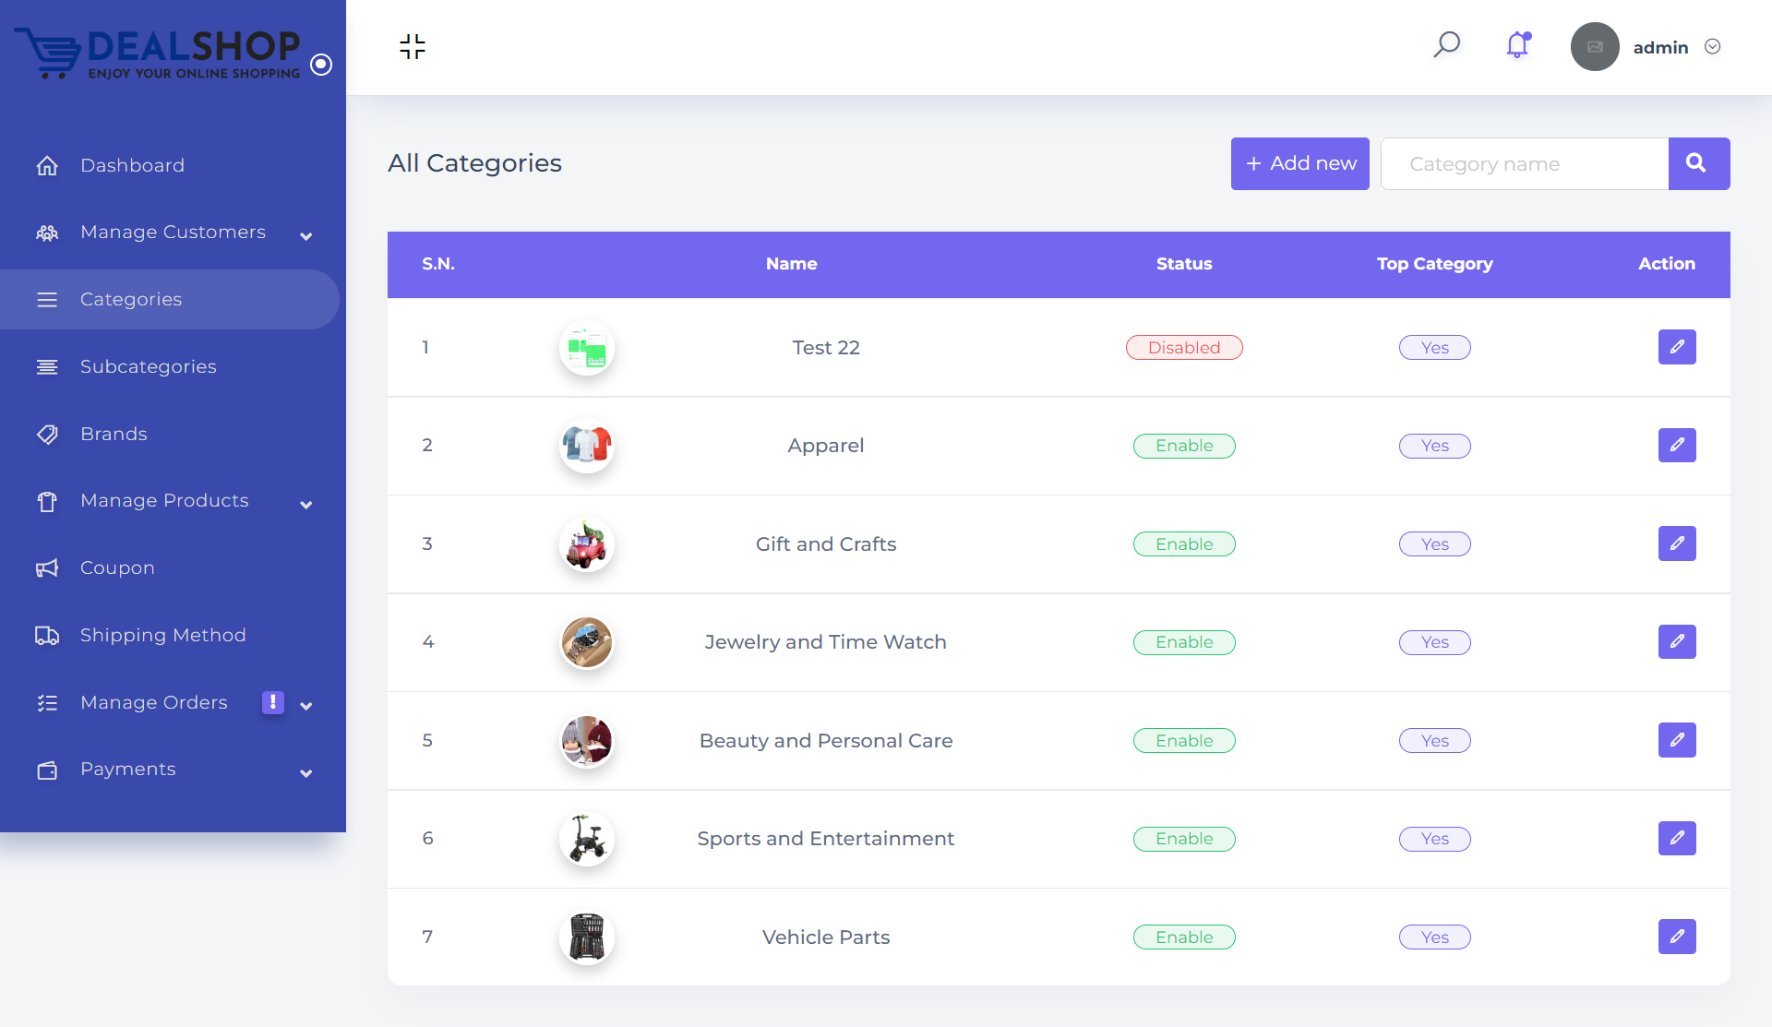Click edit icon for Sports and Entertainment
Viewport: 1772px width, 1027px height.
tap(1676, 838)
